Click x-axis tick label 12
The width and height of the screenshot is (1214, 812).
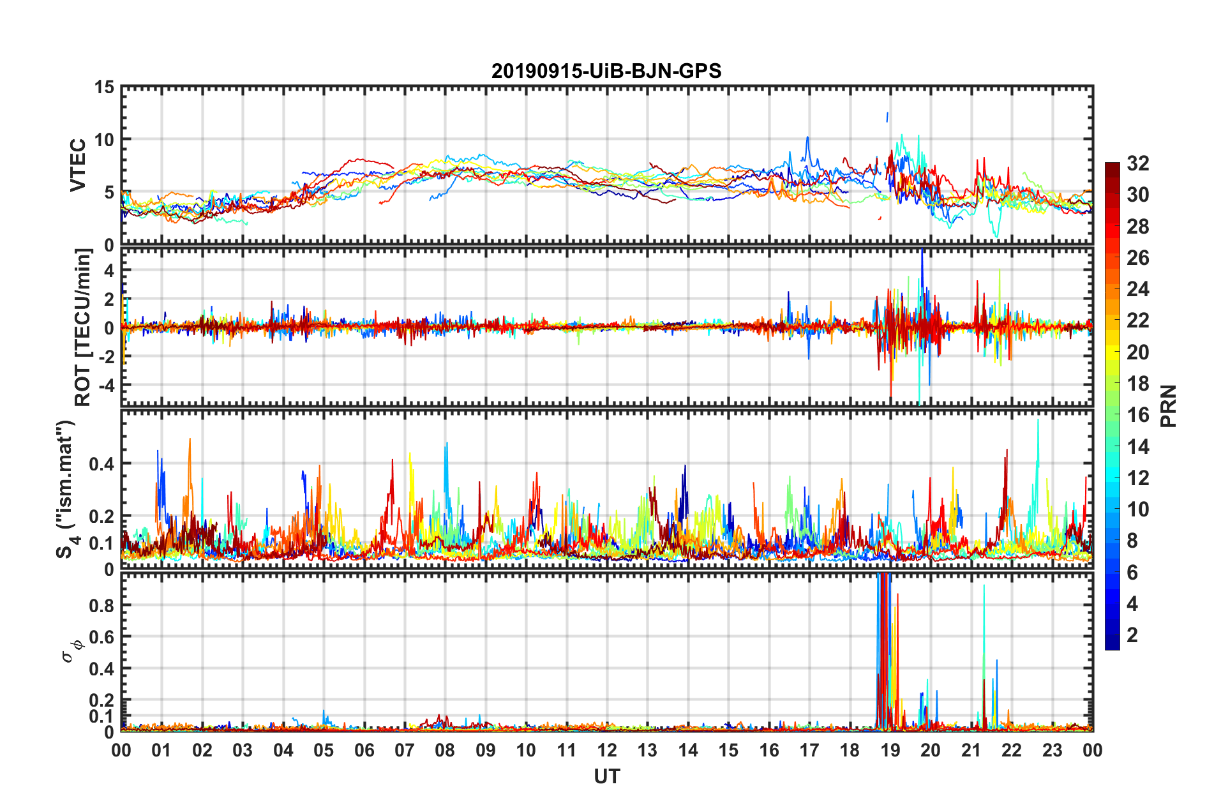(x=607, y=750)
